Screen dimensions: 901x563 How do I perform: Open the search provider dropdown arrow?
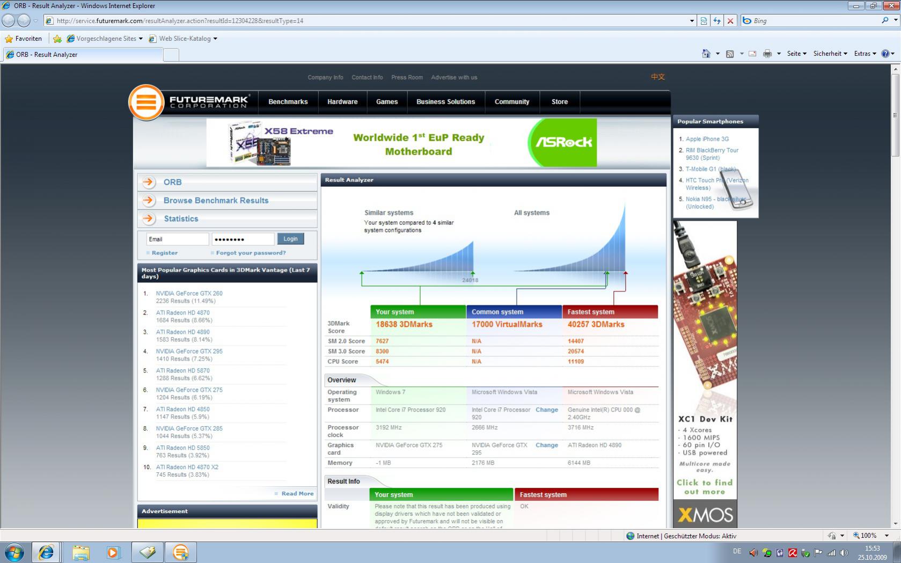click(896, 20)
